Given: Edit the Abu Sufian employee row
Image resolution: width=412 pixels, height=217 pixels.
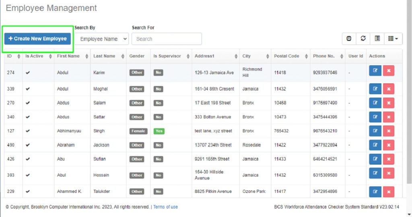Looking at the screenshot, I should [x=375, y=159].
